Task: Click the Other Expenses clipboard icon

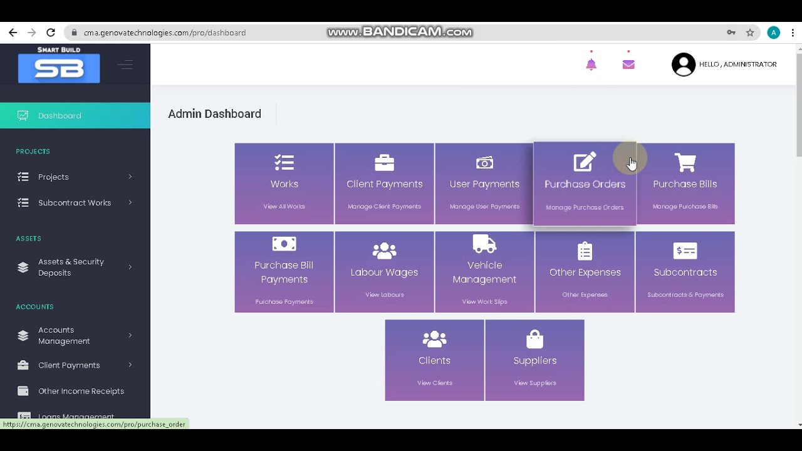Action: [585, 251]
